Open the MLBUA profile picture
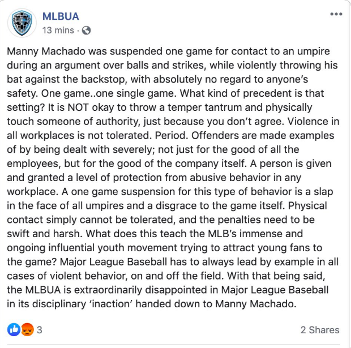The height and width of the screenshot is (348, 351). pyautogui.click(x=22, y=23)
